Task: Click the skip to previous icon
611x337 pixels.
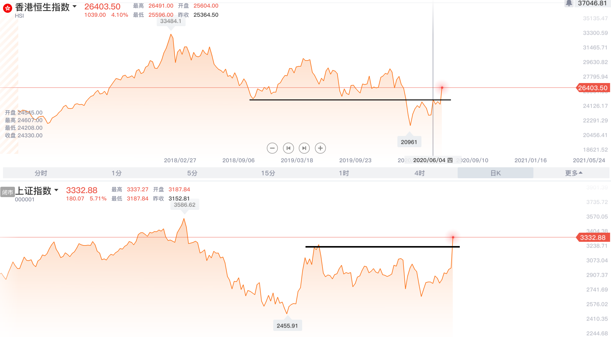Action: 288,148
